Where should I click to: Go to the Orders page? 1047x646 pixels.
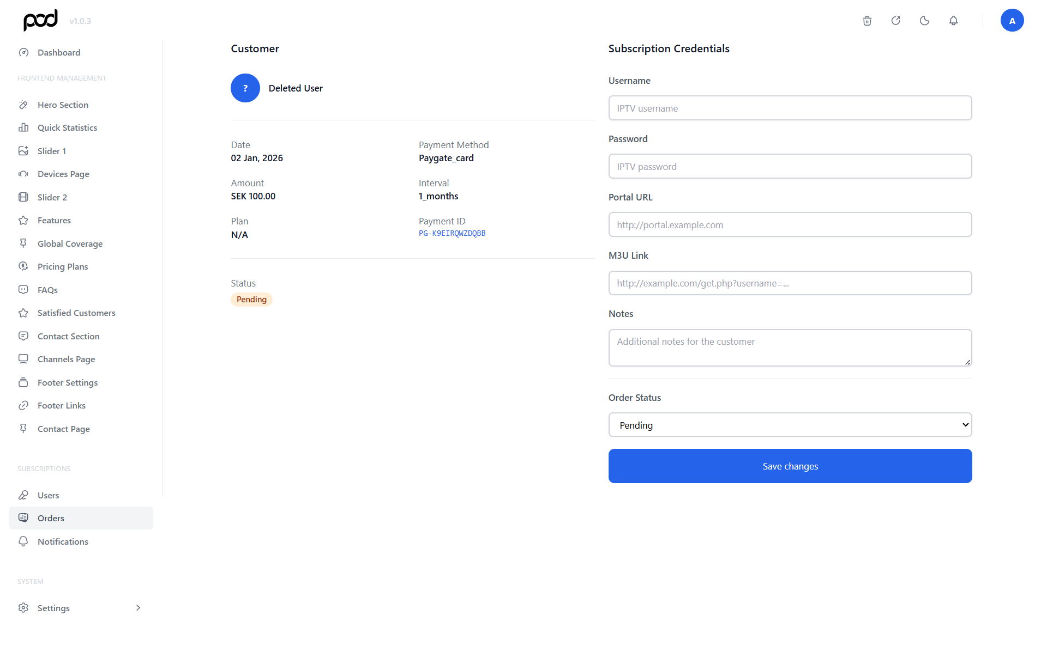[51, 518]
